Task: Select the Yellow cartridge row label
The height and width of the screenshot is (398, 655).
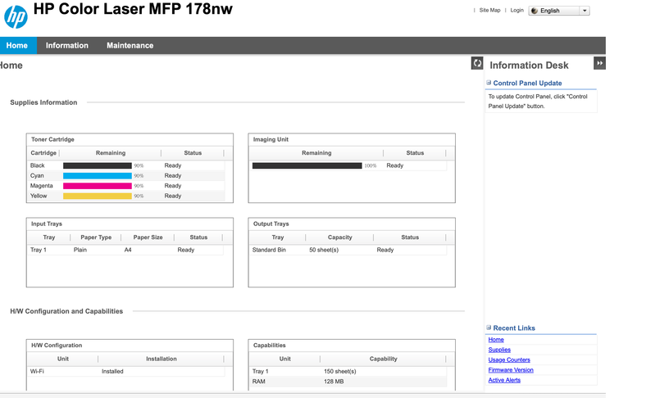Action: [39, 196]
